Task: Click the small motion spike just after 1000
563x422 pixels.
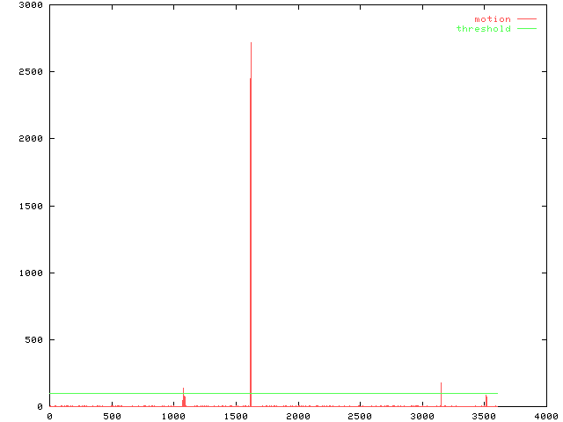Action: pos(183,397)
